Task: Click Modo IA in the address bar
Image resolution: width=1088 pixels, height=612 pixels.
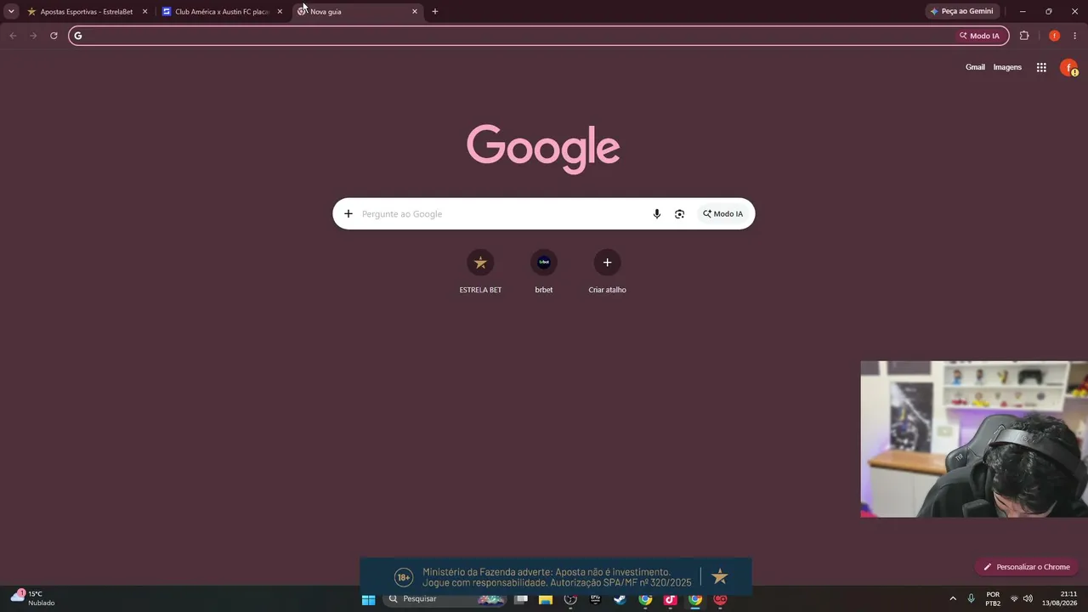Action: click(x=979, y=36)
